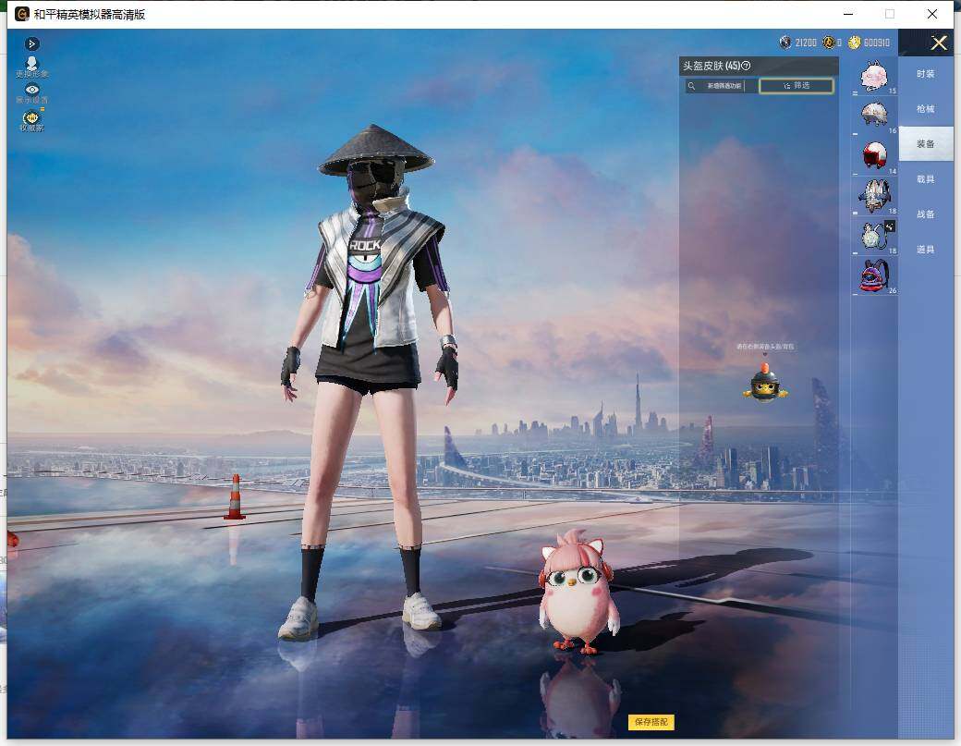The width and height of the screenshot is (961, 746).
Task: Click the share icon on the white backpack
Action: click(x=889, y=226)
